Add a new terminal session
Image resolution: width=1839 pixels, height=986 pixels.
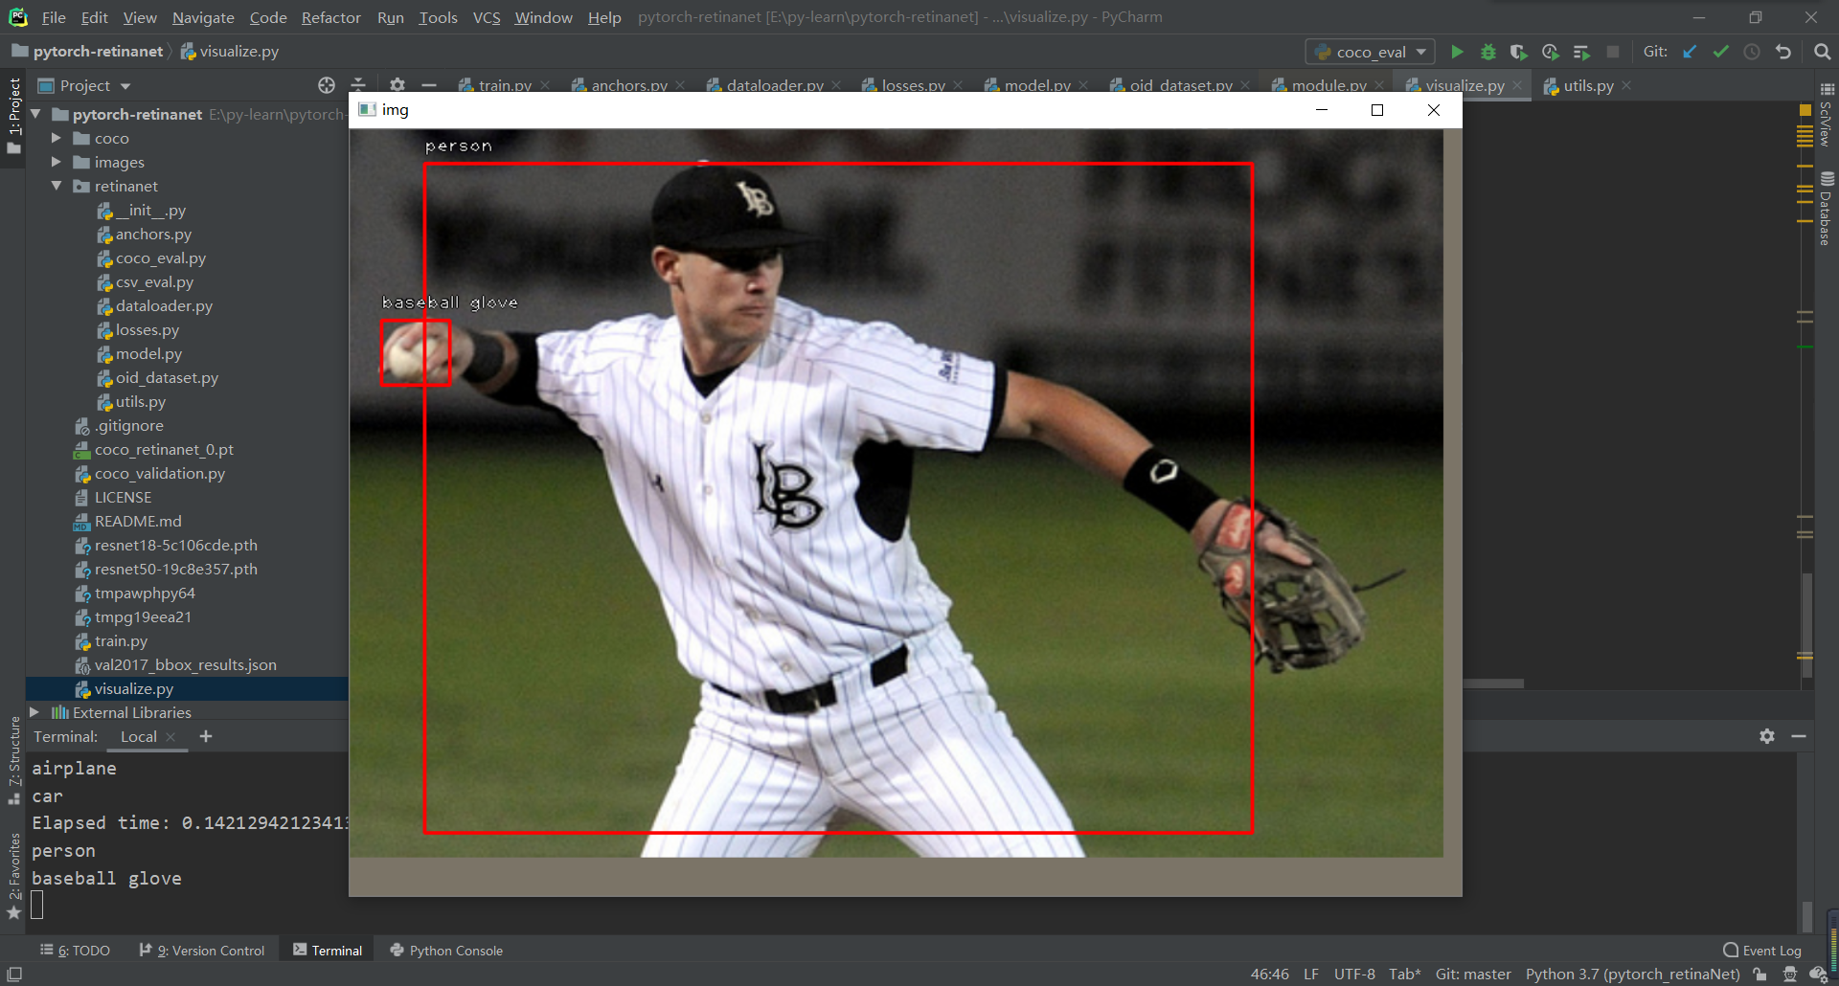pyautogui.click(x=206, y=736)
